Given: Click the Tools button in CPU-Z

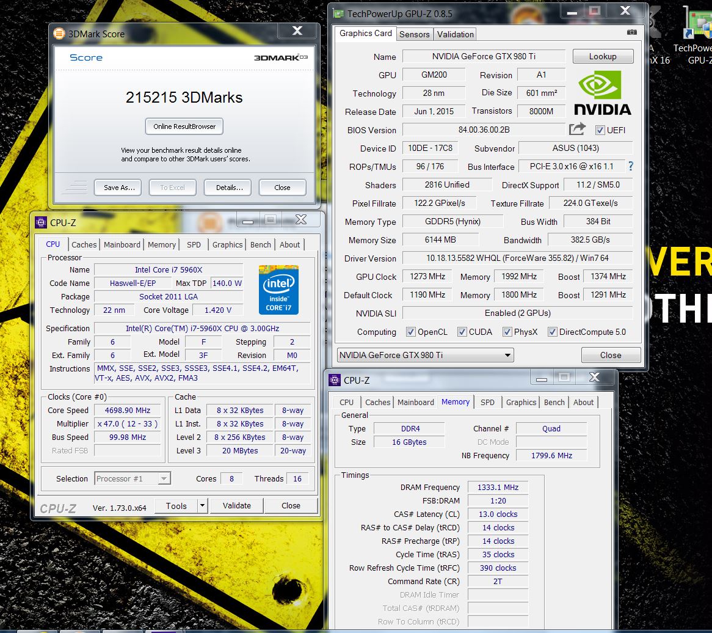Looking at the screenshot, I should (176, 505).
